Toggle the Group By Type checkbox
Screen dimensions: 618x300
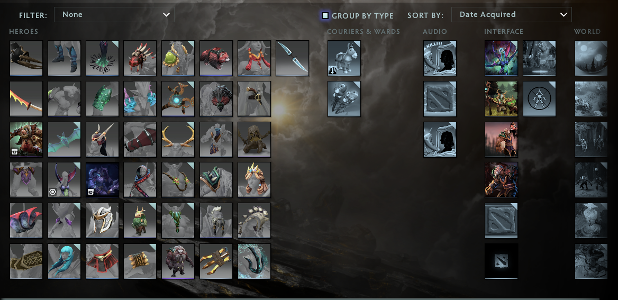coord(325,15)
